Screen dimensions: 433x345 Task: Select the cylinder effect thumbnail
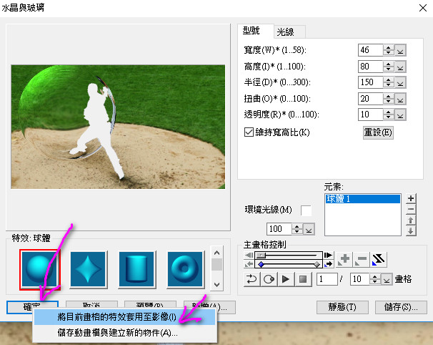coord(136,269)
